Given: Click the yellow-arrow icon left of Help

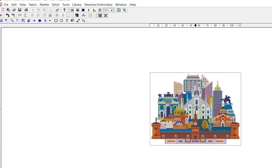Looking at the screenshot, I should pos(58,10).
